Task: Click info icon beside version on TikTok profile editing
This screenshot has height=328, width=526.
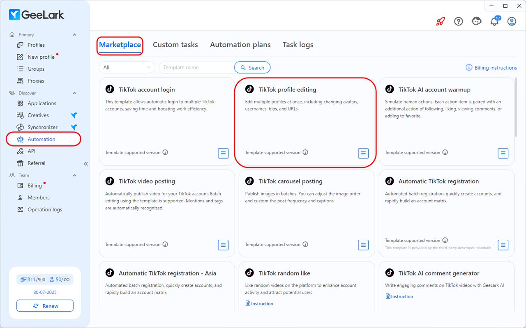Action: 305,152
